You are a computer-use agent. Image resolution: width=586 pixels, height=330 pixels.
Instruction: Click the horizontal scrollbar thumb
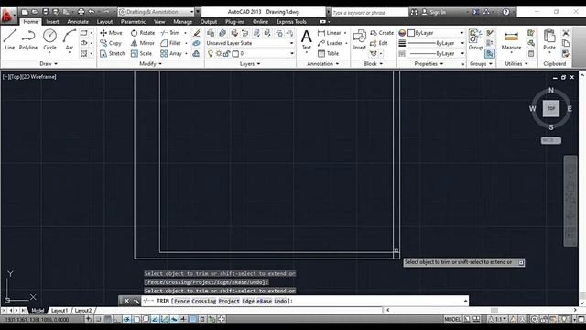[494, 310]
